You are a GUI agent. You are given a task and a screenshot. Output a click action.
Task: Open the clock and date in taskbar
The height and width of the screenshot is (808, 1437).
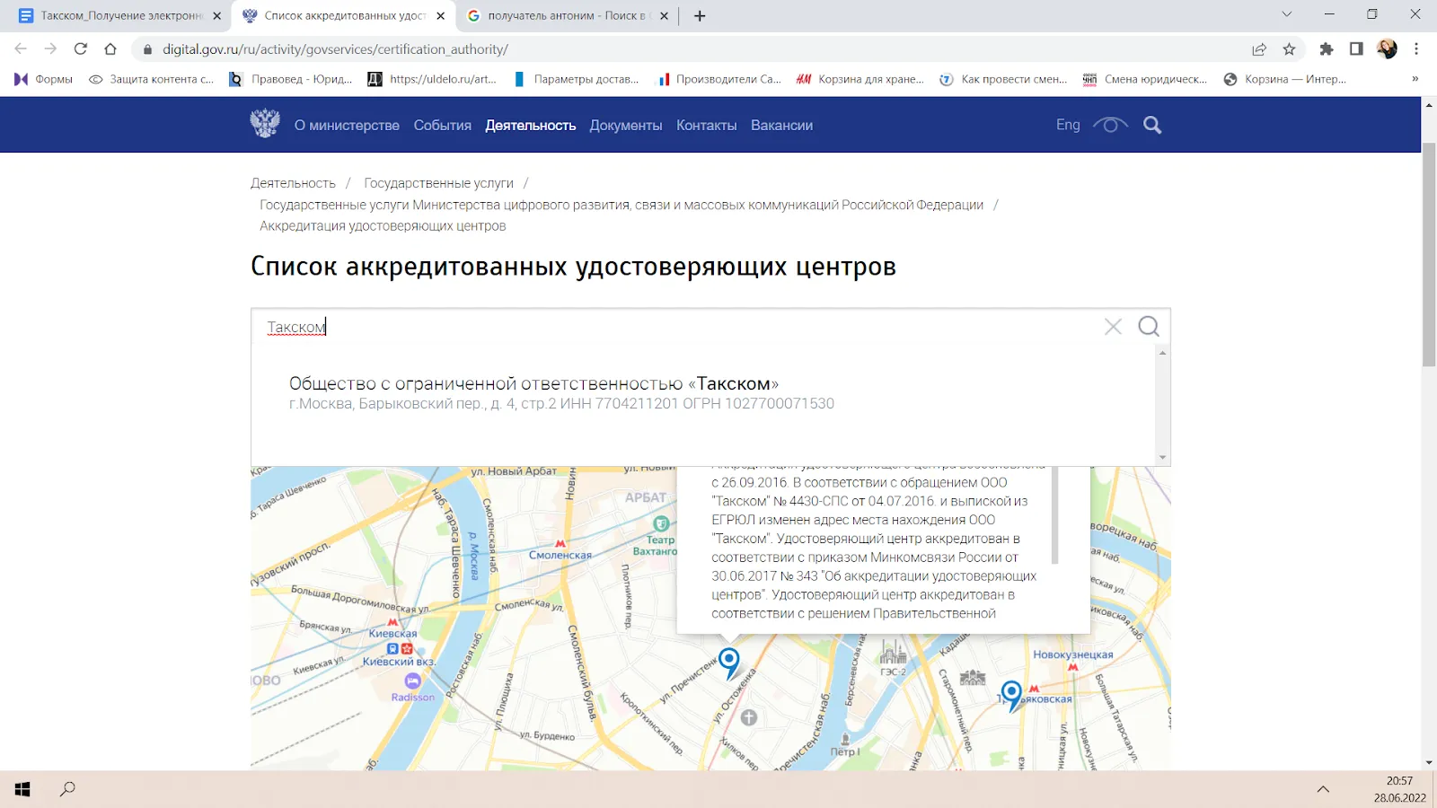[x=1399, y=789]
